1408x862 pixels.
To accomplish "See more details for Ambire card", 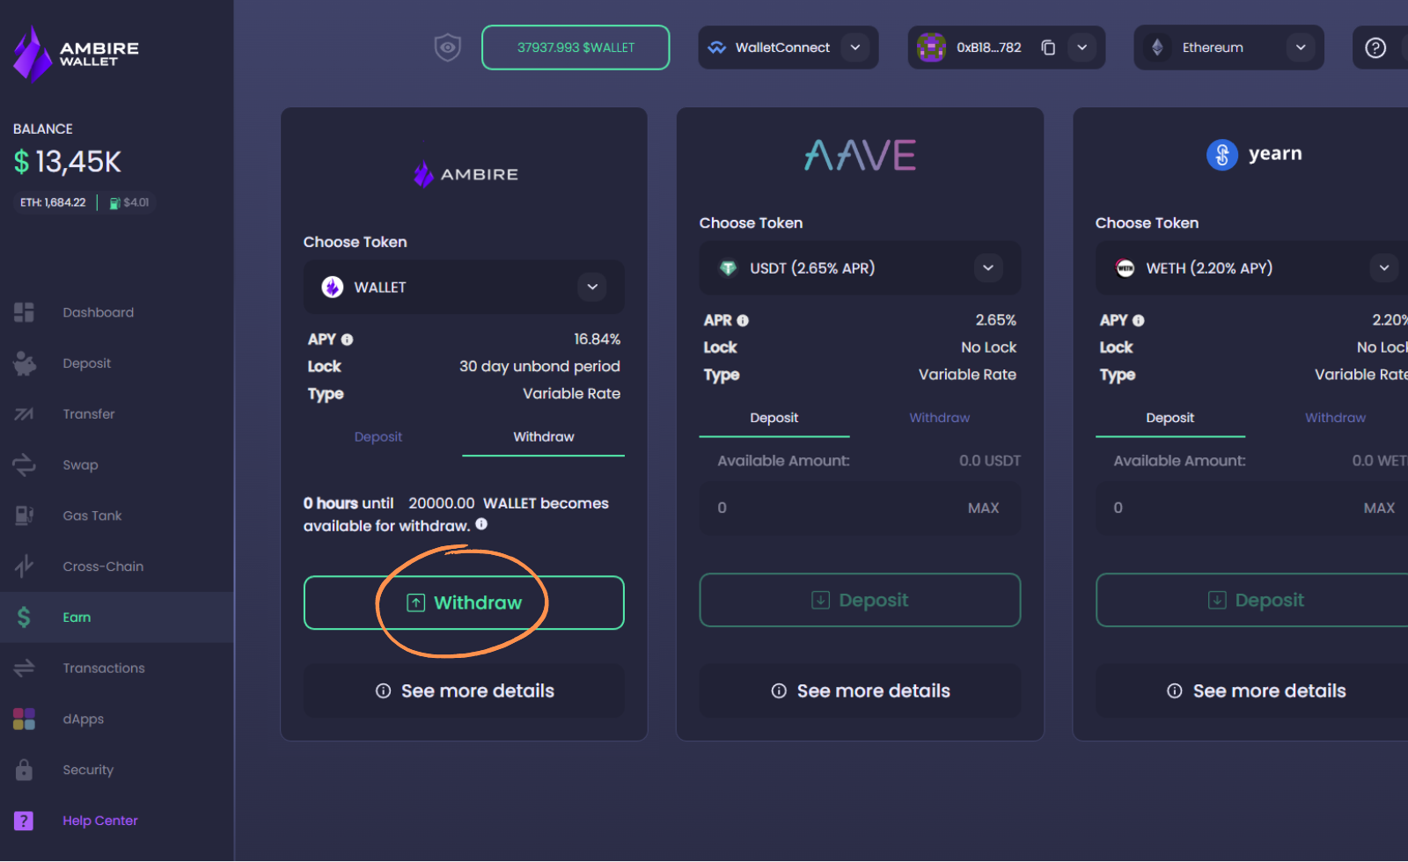I will pyautogui.click(x=464, y=690).
